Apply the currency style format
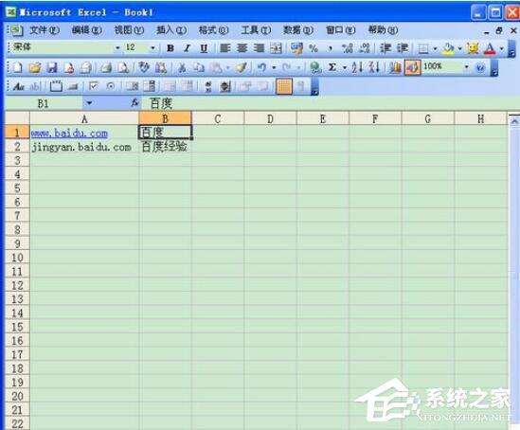This screenshot has width=520, height=430. click(x=296, y=48)
